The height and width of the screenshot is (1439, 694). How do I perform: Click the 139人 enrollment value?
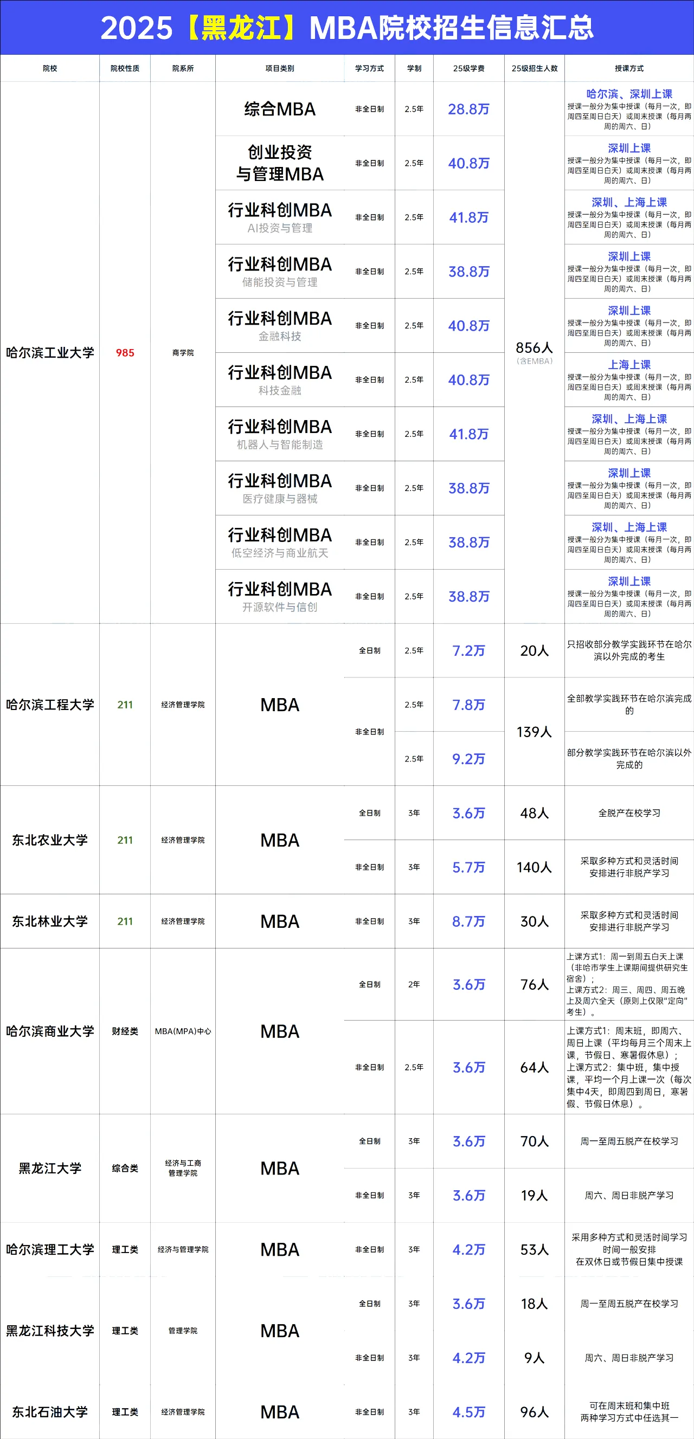coord(535,732)
